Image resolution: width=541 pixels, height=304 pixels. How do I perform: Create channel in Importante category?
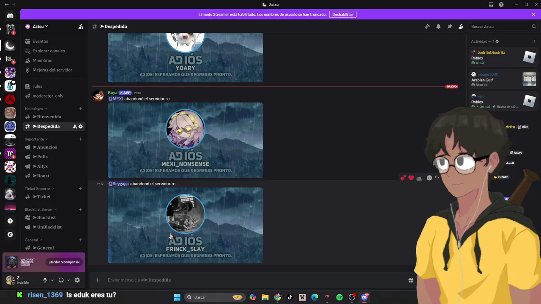(x=80, y=139)
